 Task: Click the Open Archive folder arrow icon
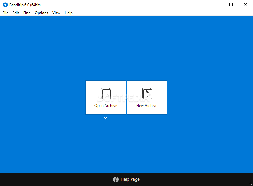click(106, 93)
